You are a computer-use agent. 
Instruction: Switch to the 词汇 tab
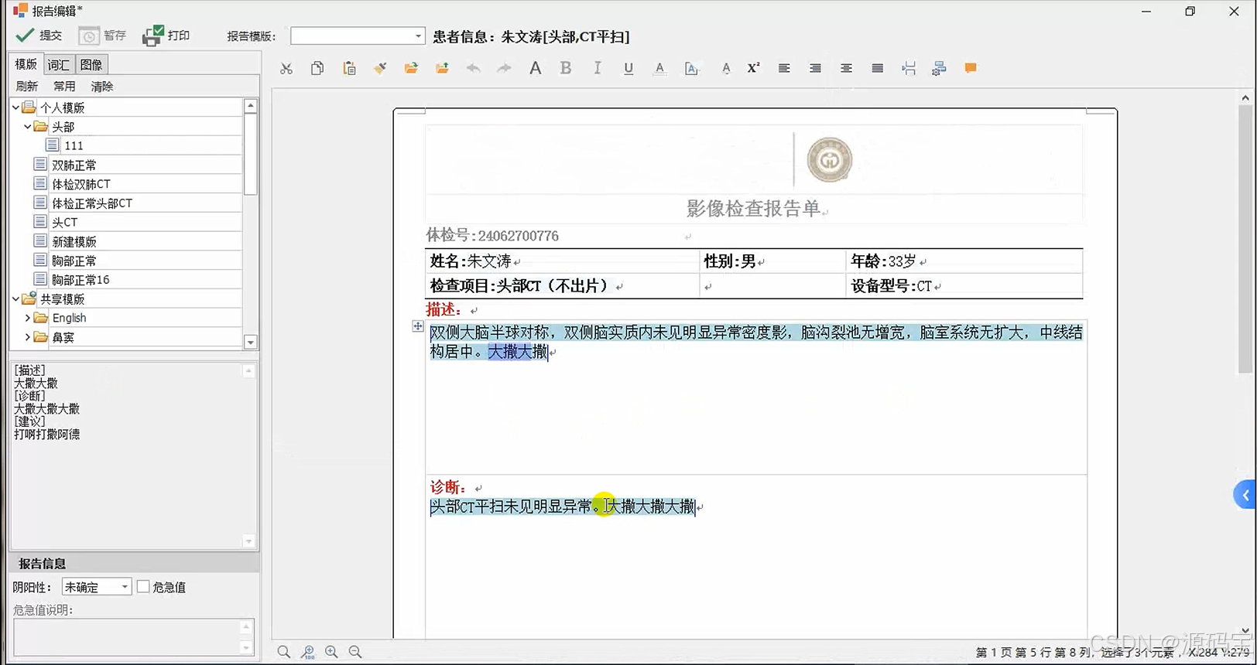pos(58,65)
